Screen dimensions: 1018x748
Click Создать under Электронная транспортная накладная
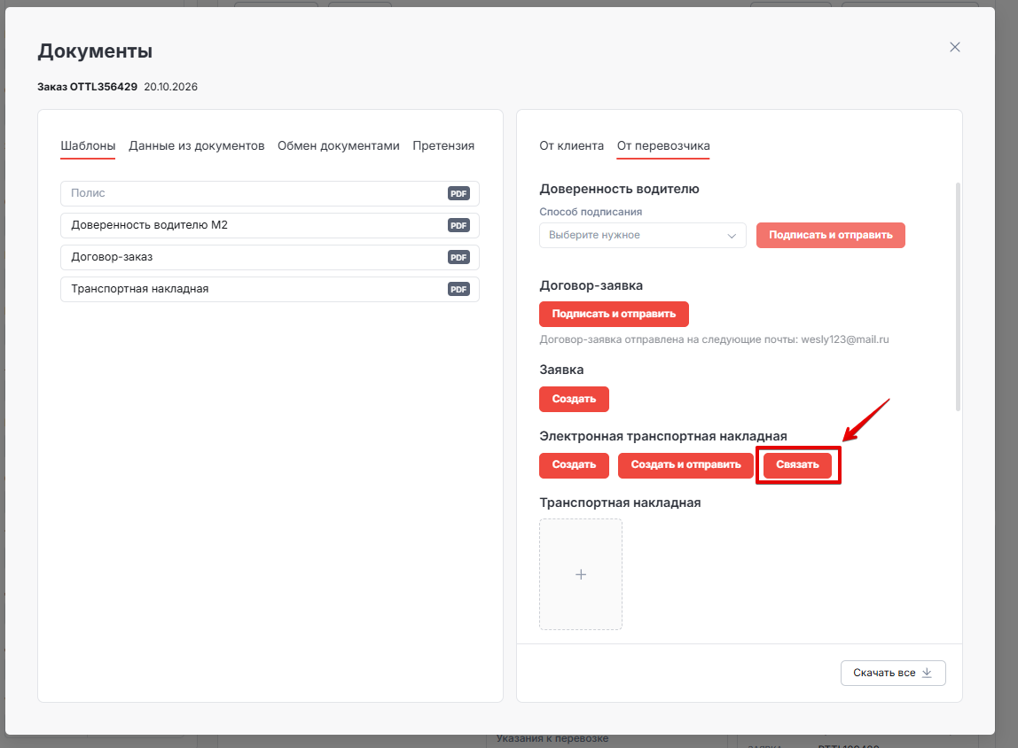pos(574,465)
